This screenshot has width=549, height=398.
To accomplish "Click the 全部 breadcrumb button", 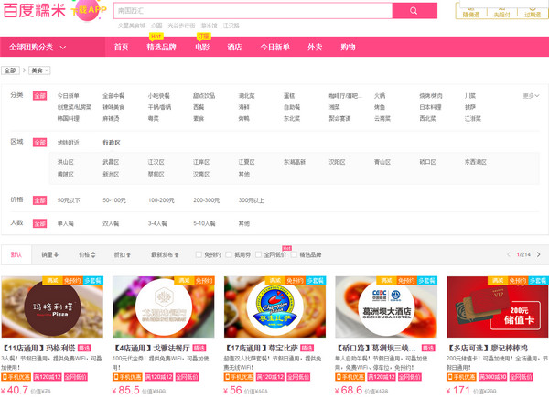I will (x=10, y=70).
